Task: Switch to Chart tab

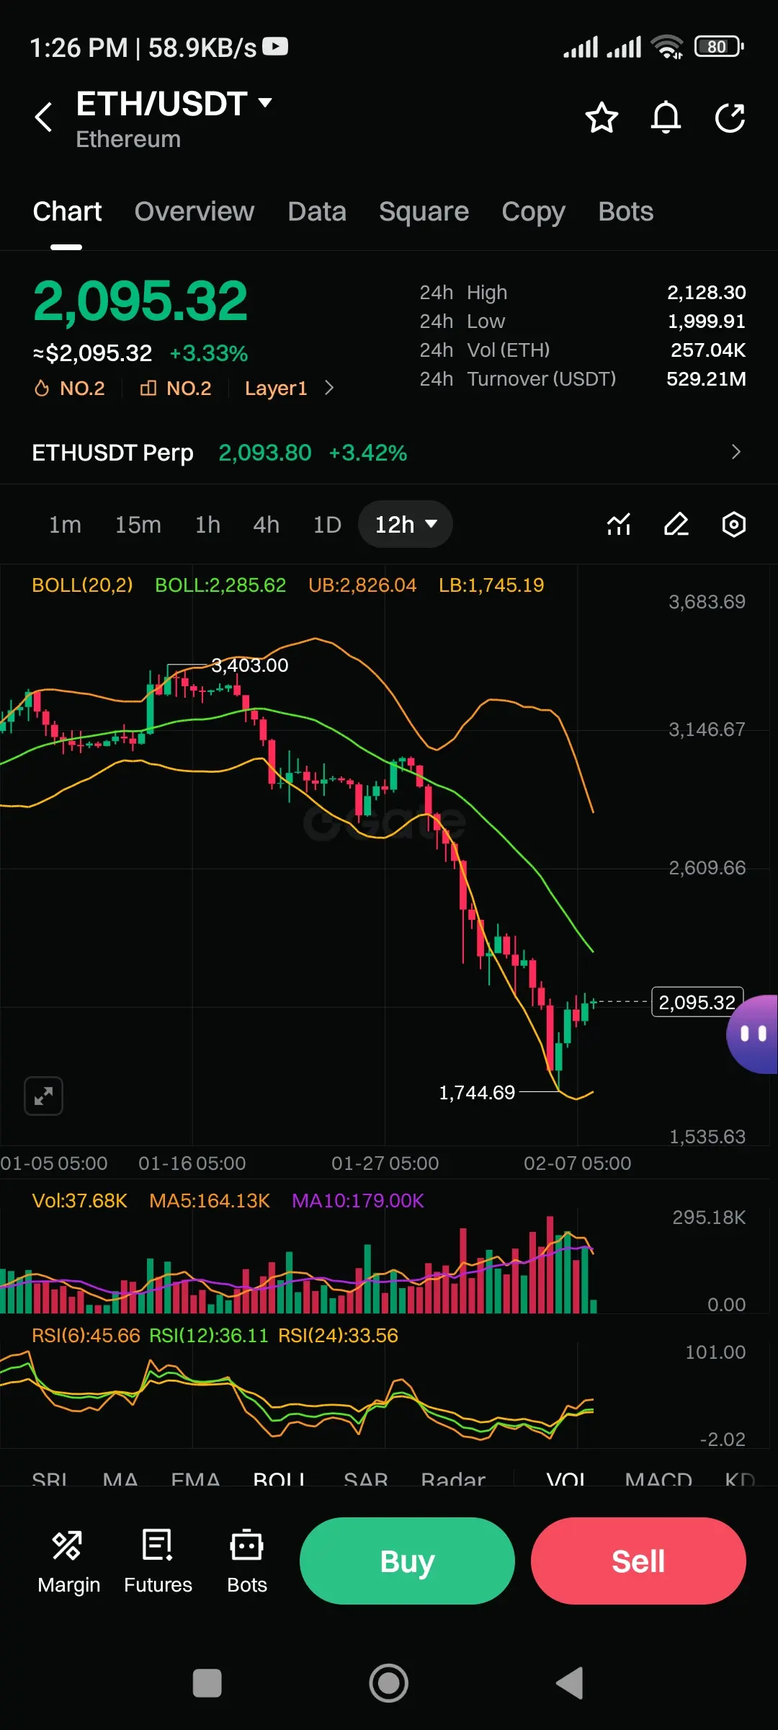Action: click(67, 211)
